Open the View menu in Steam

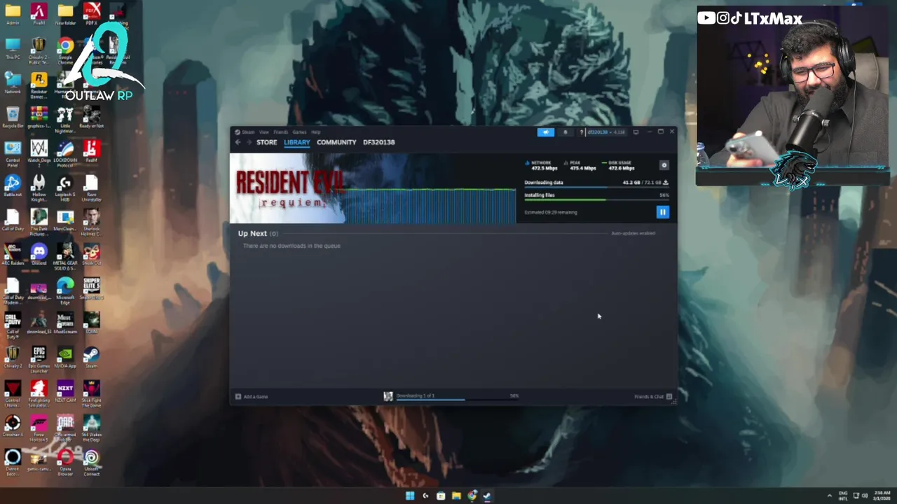pyautogui.click(x=263, y=132)
